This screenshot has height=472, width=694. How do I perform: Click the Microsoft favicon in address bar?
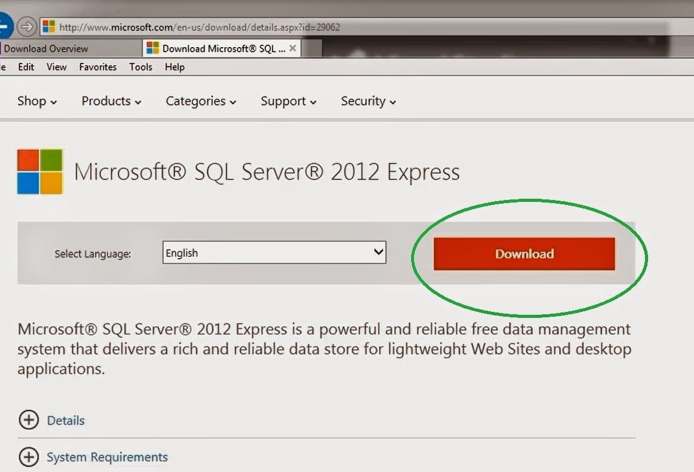point(49,27)
